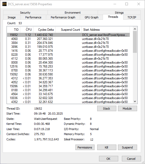This screenshot has width=145, height=164.
Task: Select thread row with TID 3884
Action: (x=68, y=43)
